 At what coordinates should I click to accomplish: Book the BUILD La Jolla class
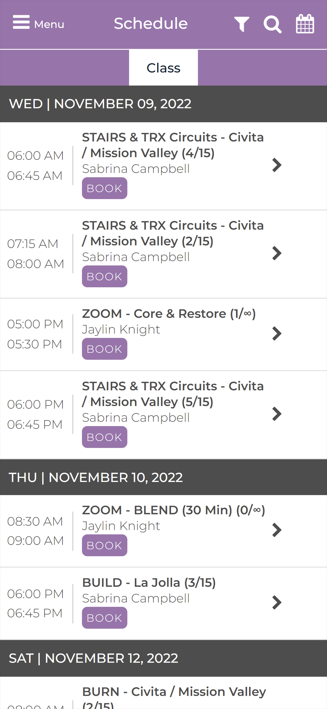coord(105,618)
